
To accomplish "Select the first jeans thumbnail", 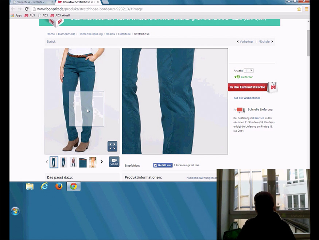I will (54, 162).
